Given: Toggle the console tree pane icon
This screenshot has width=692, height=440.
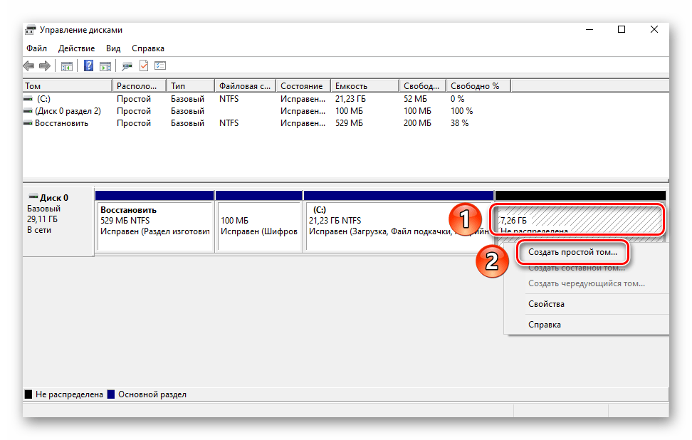Looking at the screenshot, I should (67, 66).
